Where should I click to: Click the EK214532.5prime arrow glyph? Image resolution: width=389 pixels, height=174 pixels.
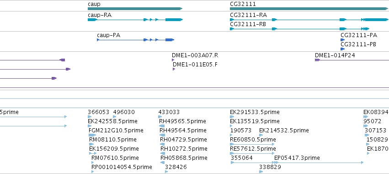(261, 135)
